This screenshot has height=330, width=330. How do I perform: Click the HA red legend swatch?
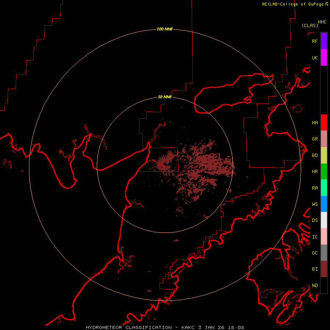[x=324, y=122]
